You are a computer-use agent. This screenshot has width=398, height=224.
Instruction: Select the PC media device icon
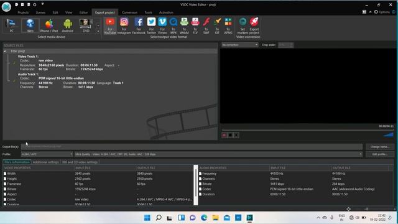click(x=11, y=26)
